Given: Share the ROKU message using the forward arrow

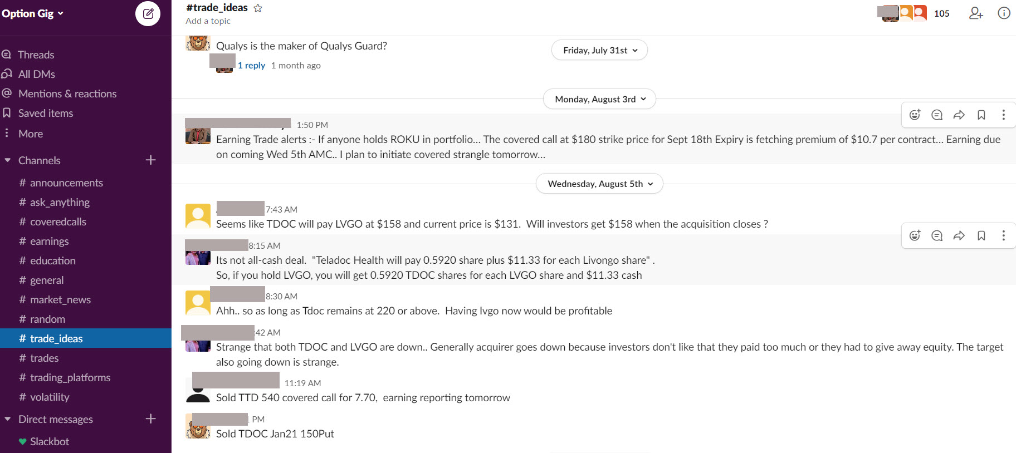Looking at the screenshot, I should click(x=959, y=115).
